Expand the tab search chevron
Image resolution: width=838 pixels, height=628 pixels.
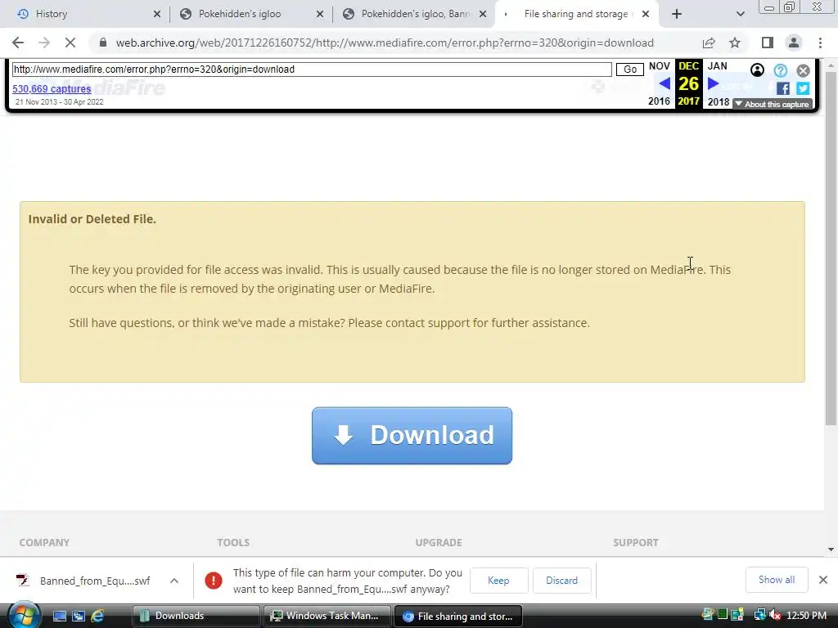pyautogui.click(x=740, y=14)
